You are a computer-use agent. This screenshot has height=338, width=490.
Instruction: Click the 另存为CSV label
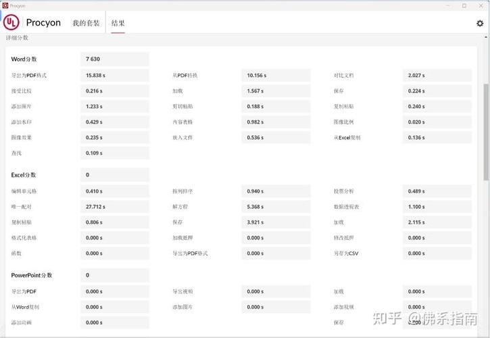point(346,254)
